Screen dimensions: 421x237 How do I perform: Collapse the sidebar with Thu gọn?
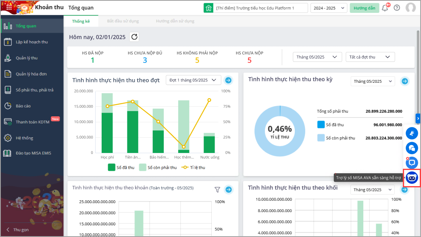pyautogui.click(x=17, y=230)
